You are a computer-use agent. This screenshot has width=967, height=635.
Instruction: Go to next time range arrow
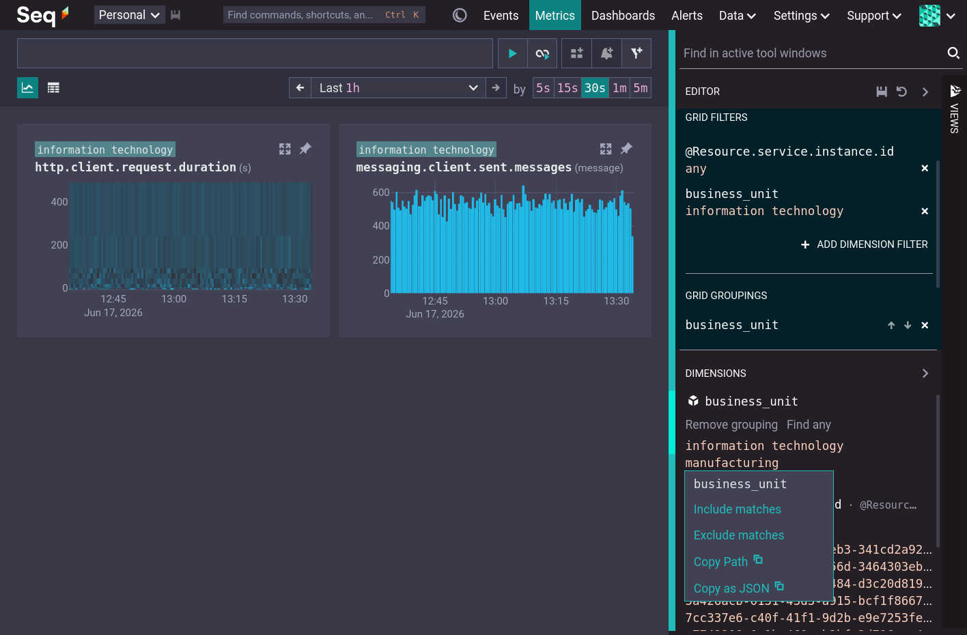click(496, 88)
